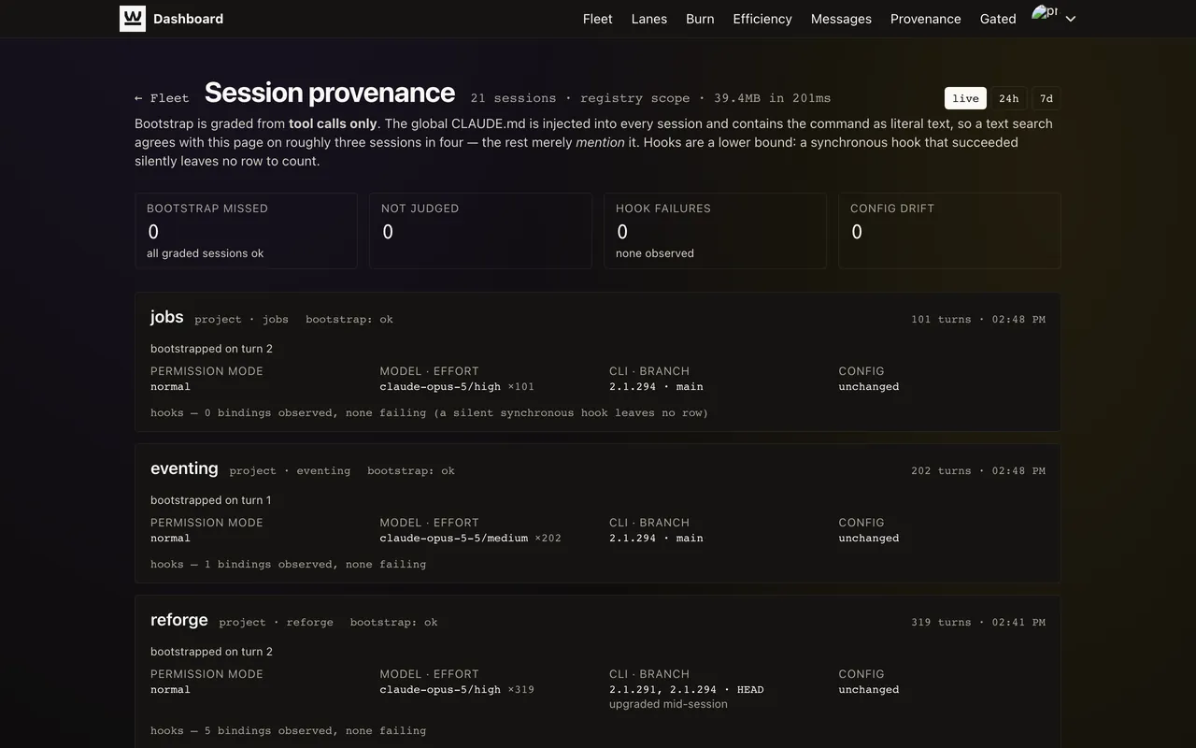Screen dimensions: 1196x748
Task: Select the Provenance nav item
Action: click(x=926, y=19)
